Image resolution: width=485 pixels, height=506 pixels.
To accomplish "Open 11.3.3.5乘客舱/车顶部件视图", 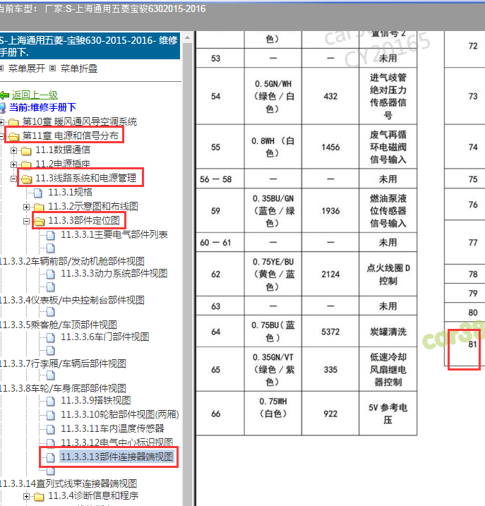I will [x=59, y=325].
